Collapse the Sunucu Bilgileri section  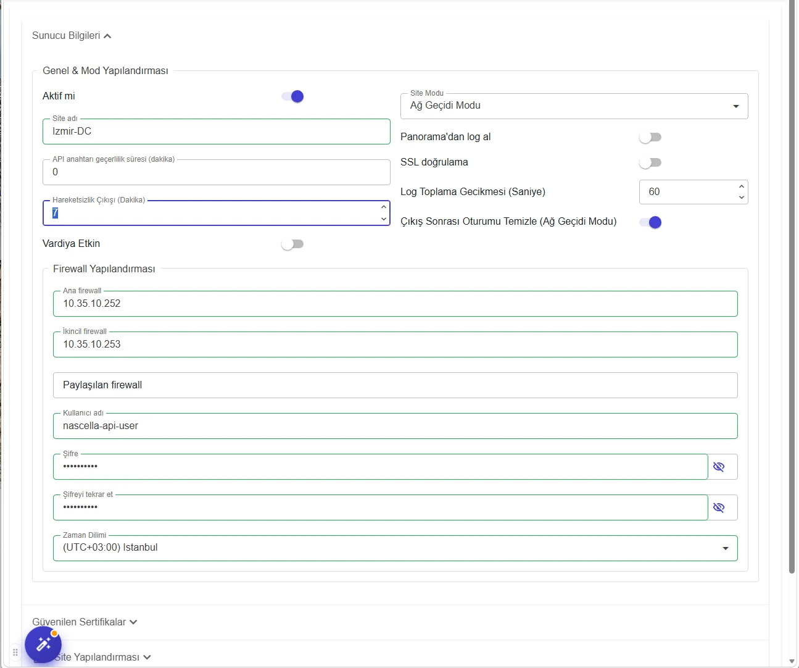point(72,36)
